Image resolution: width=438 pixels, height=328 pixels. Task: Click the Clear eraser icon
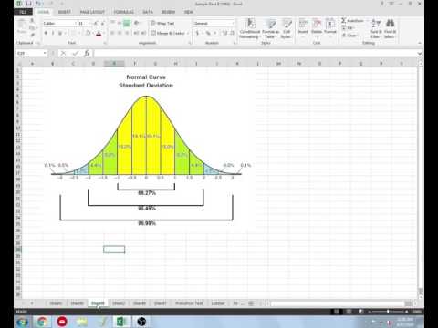(x=344, y=36)
